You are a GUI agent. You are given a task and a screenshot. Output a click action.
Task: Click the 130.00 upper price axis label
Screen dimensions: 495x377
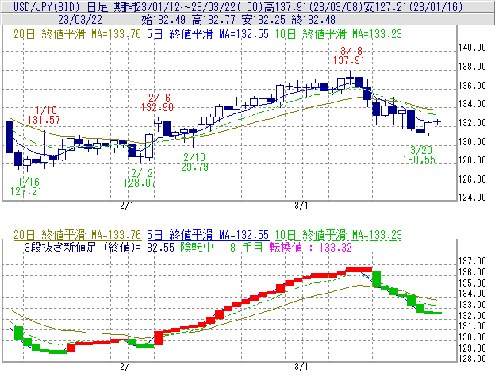click(x=472, y=142)
